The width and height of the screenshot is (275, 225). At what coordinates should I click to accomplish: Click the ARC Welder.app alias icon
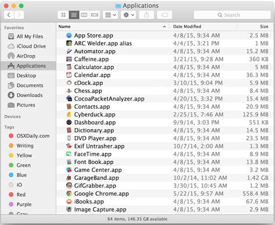tap(69, 43)
